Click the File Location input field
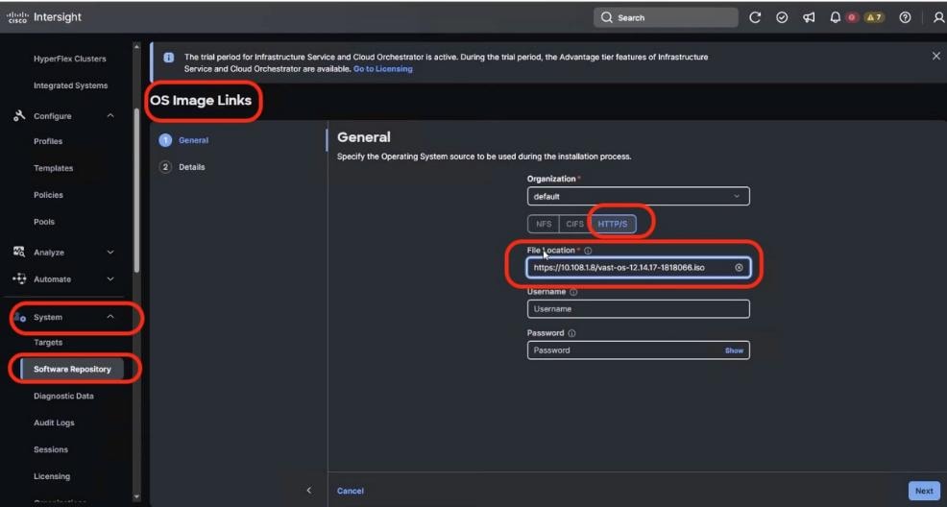Image resolution: width=947 pixels, height=507 pixels. (x=639, y=267)
